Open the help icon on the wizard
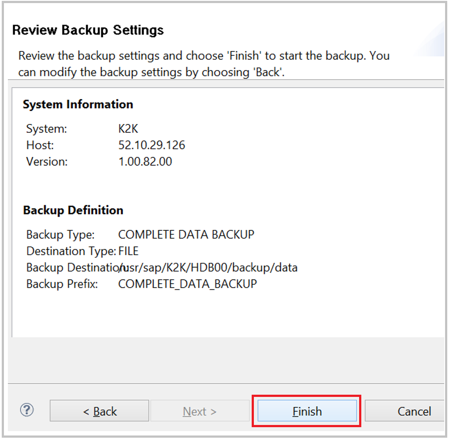 coord(27,410)
